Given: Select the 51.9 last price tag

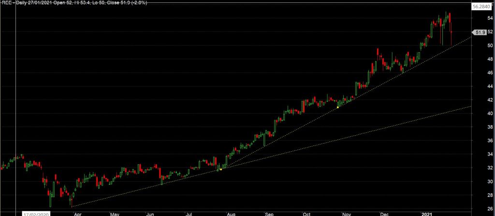Looking at the screenshot, I should (x=480, y=32).
